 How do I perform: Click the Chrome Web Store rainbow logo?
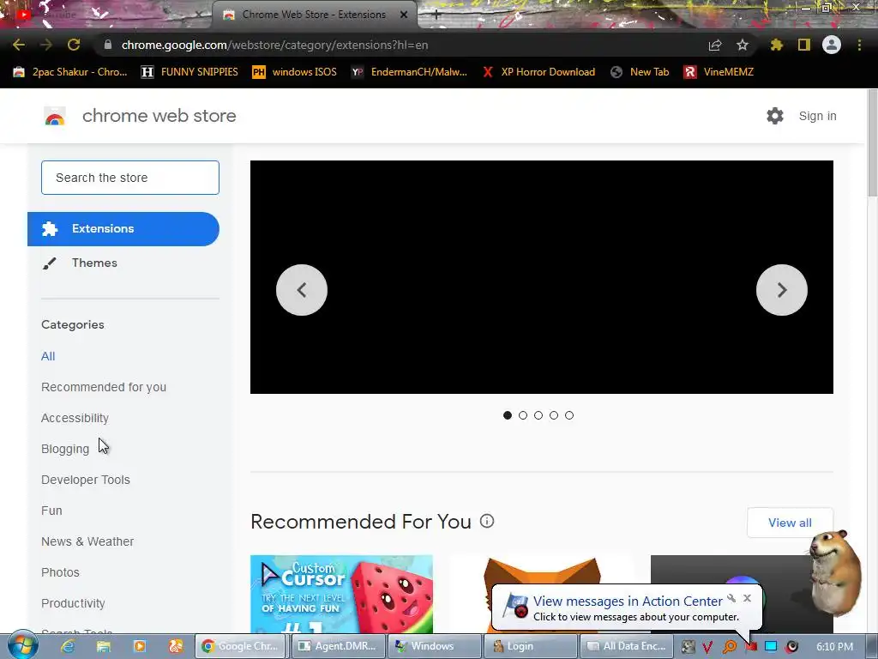pos(55,117)
